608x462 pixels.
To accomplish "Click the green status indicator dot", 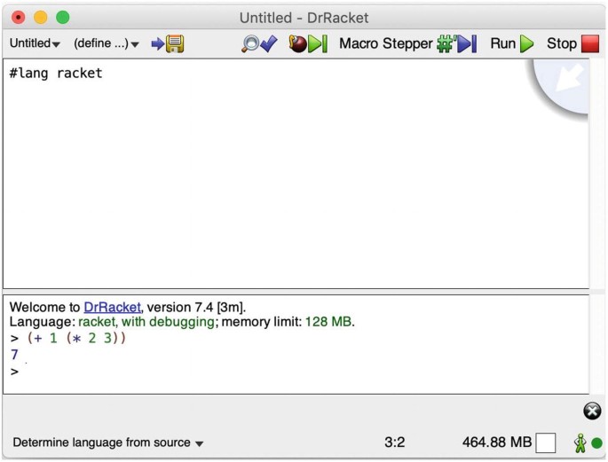I will [596, 442].
